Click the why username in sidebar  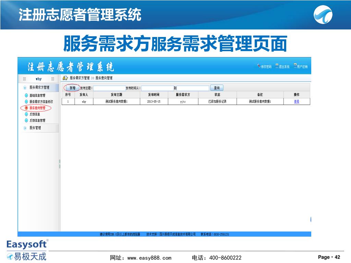38,79
